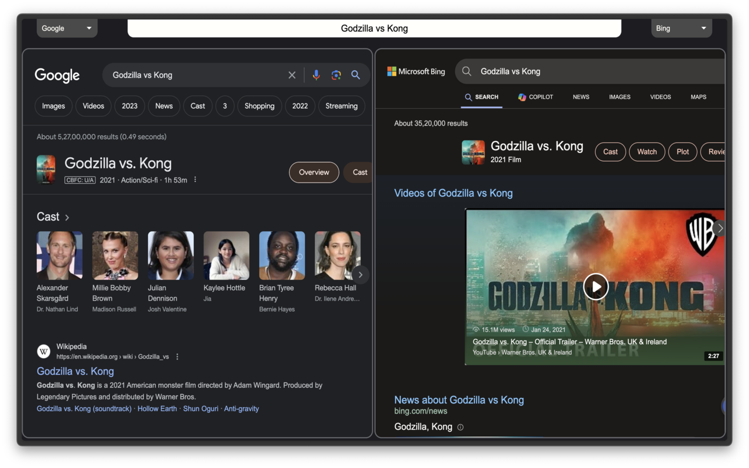The image size is (749, 468).
Task: Open Bing IMAGES tab
Action: click(620, 97)
